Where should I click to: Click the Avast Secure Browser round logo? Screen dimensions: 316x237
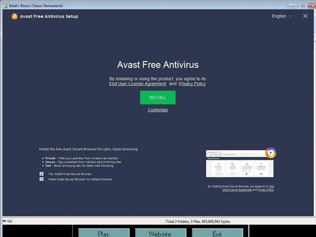click(x=270, y=153)
